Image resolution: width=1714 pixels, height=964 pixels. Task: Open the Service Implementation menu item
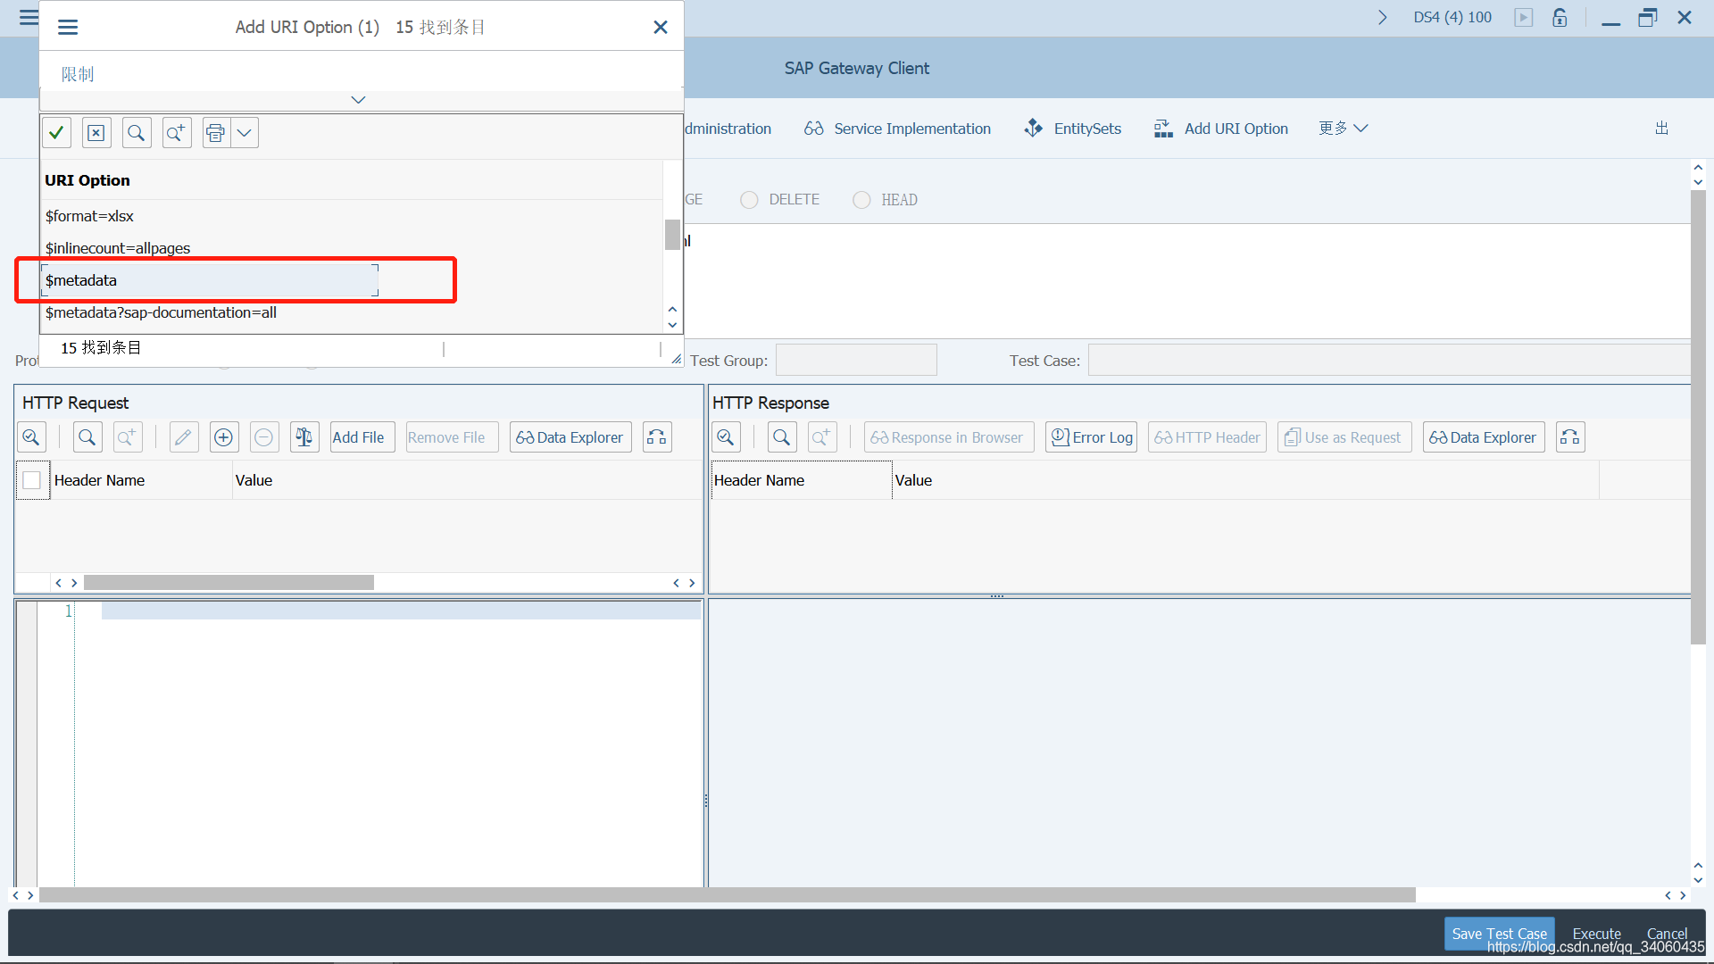[x=897, y=129]
